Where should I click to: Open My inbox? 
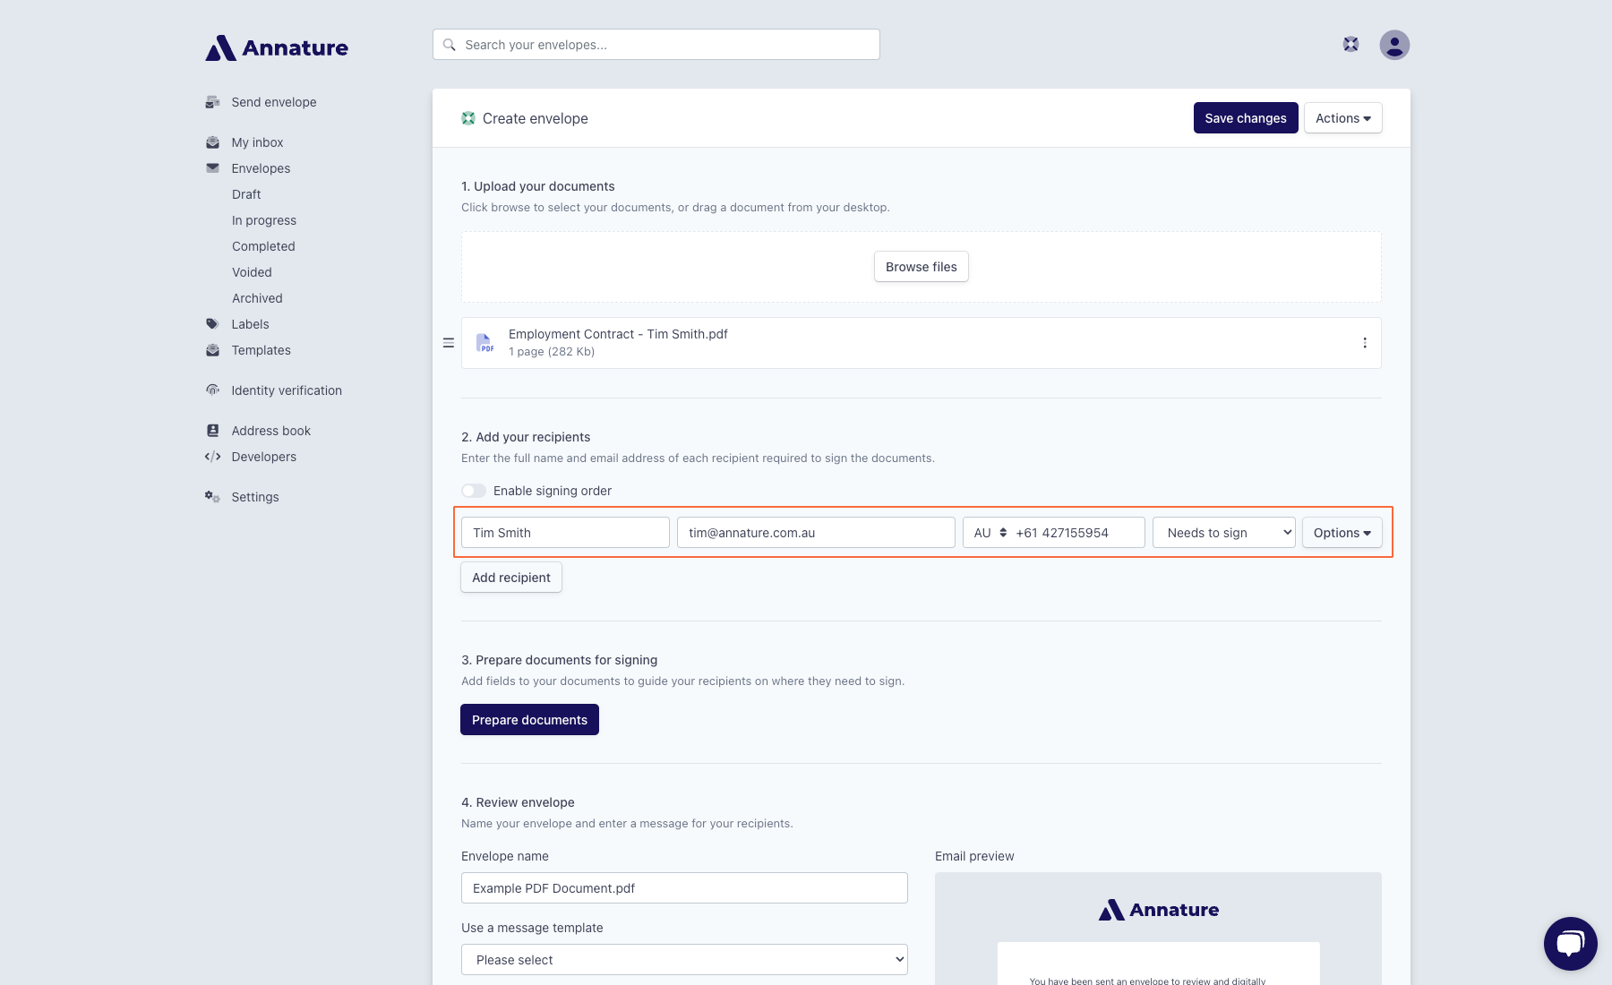257,142
